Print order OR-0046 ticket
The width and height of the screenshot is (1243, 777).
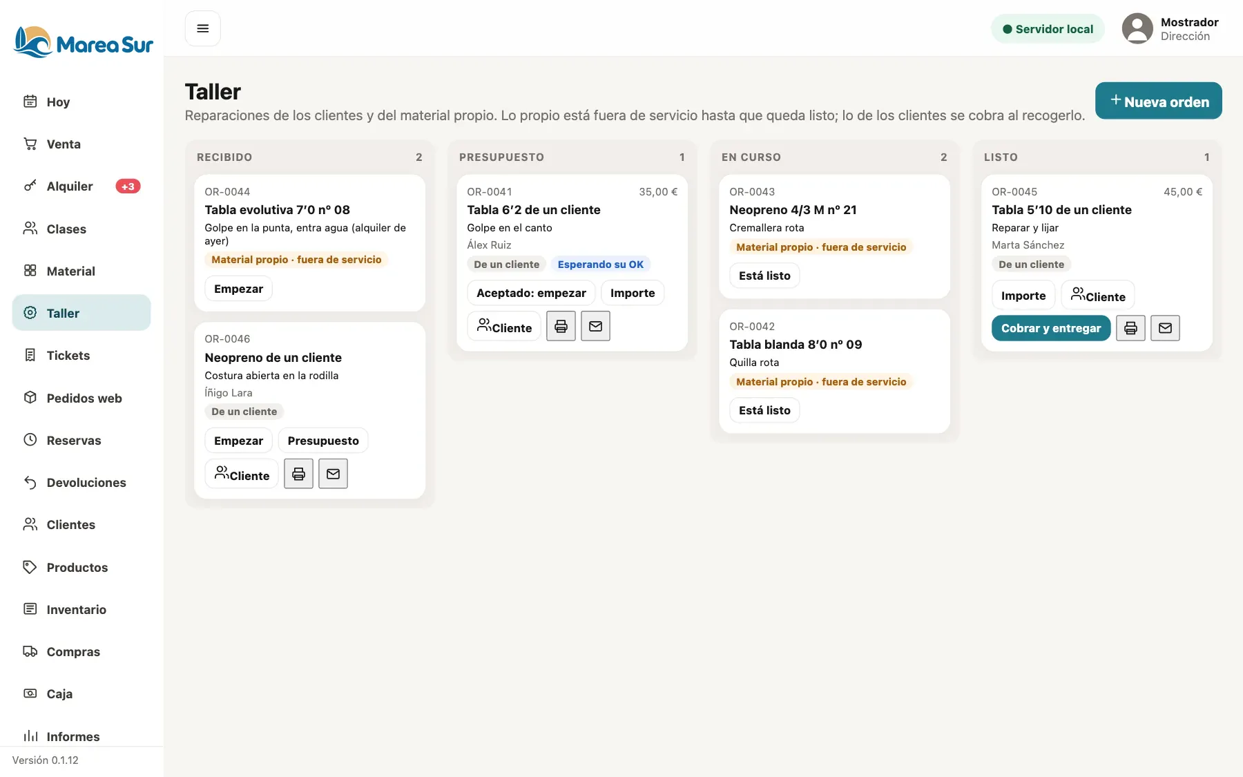(298, 474)
